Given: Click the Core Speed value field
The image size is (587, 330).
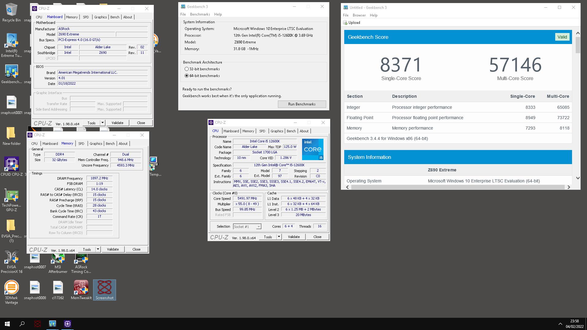Looking at the screenshot, I should [247, 198].
